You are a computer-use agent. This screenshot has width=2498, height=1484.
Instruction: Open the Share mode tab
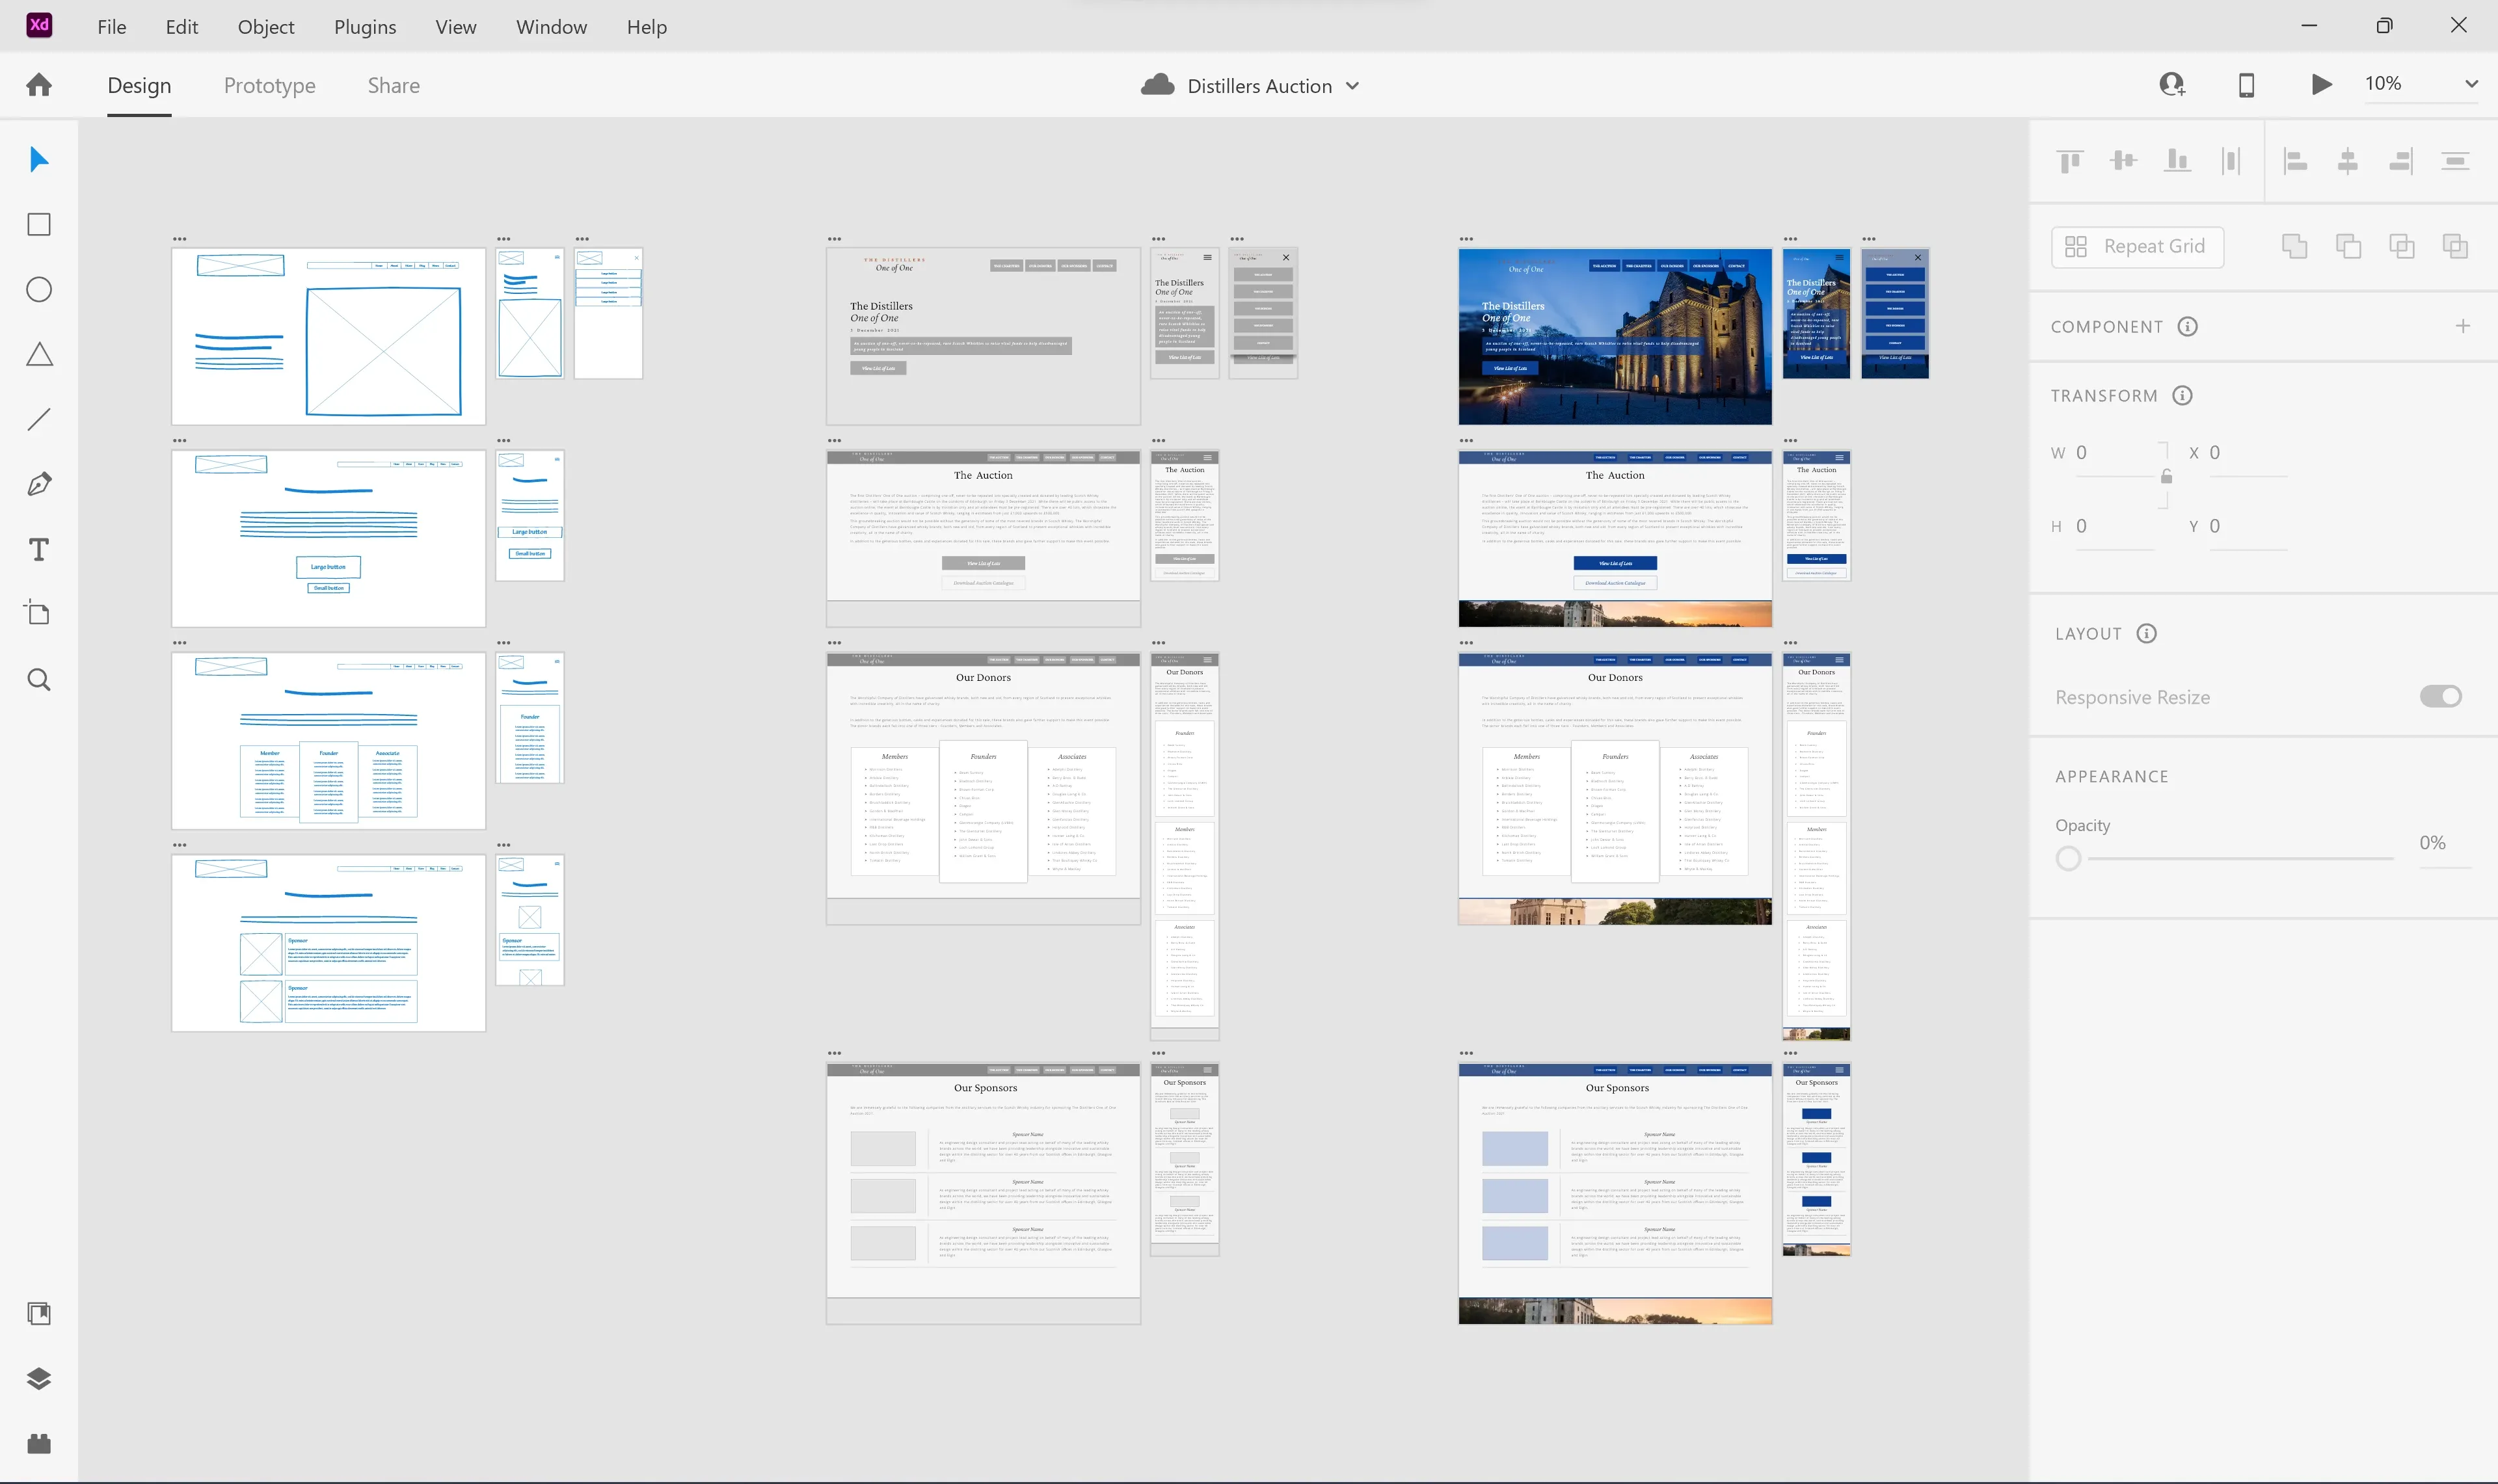click(x=393, y=86)
